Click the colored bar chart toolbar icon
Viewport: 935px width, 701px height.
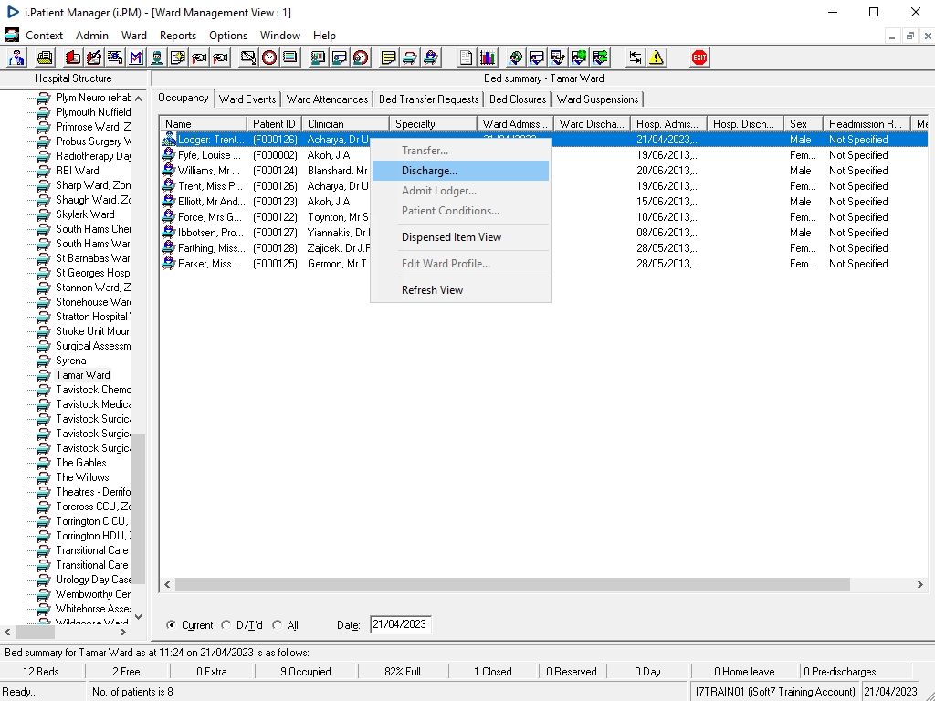pyautogui.click(x=488, y=58)
